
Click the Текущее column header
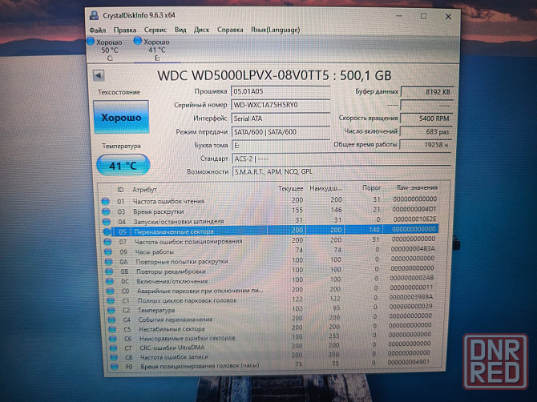pos(290,188)
